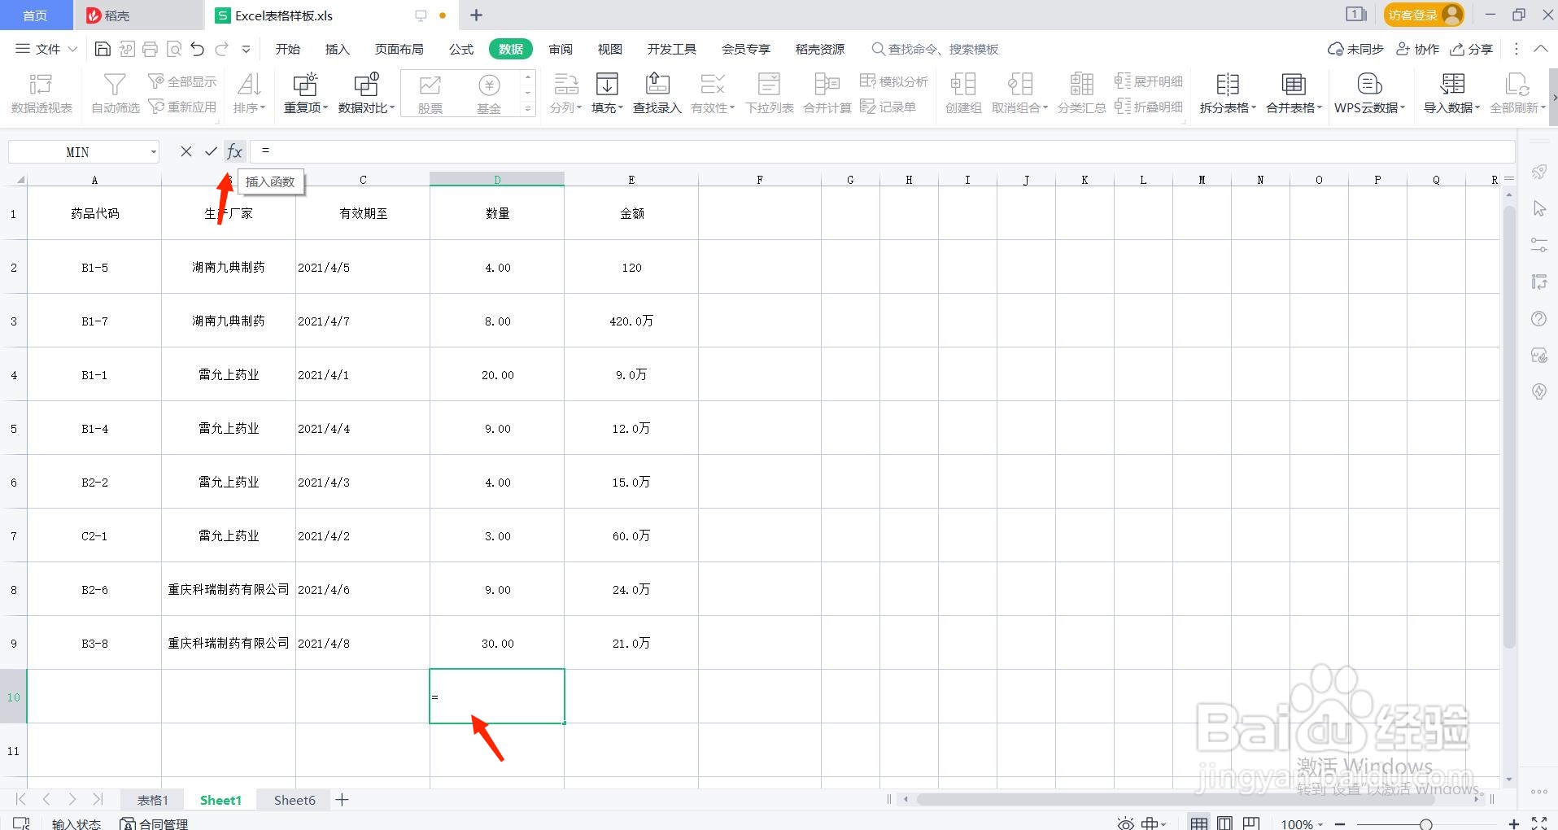1558x830 pixels.
Task: Open the Consolidate (合并计算) tool
Action: tap(827, 94)
